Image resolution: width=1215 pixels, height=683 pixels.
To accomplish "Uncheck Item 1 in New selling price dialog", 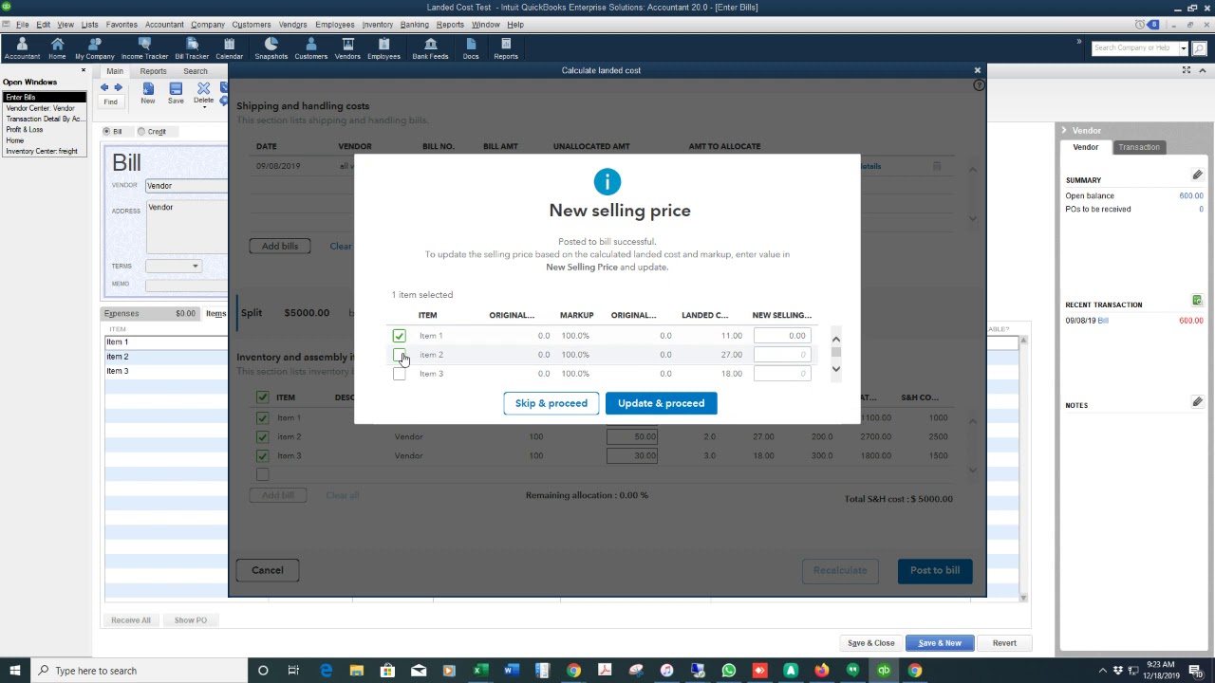I will click(399, 336).
